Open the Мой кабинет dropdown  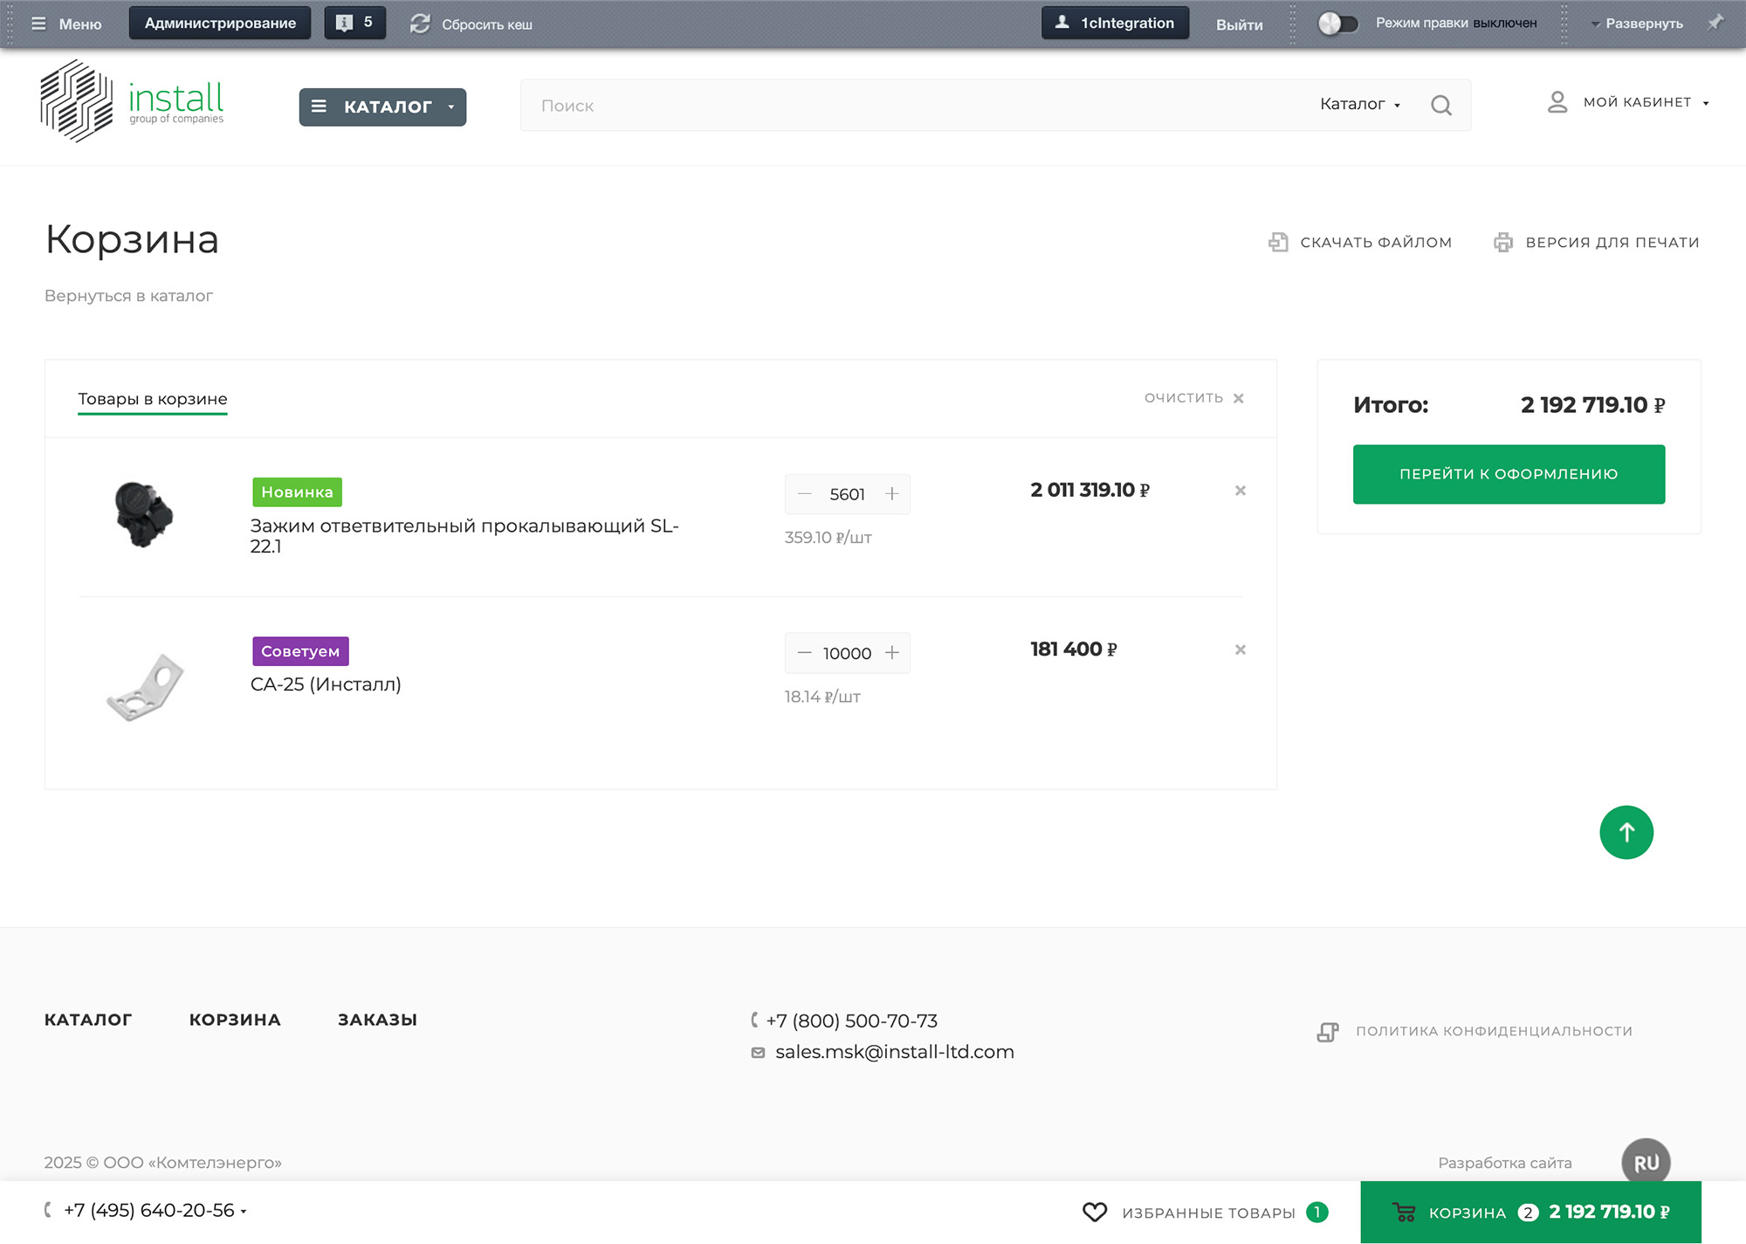pos(1628,102)
